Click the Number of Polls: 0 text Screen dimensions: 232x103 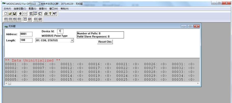tap(89, 34)
